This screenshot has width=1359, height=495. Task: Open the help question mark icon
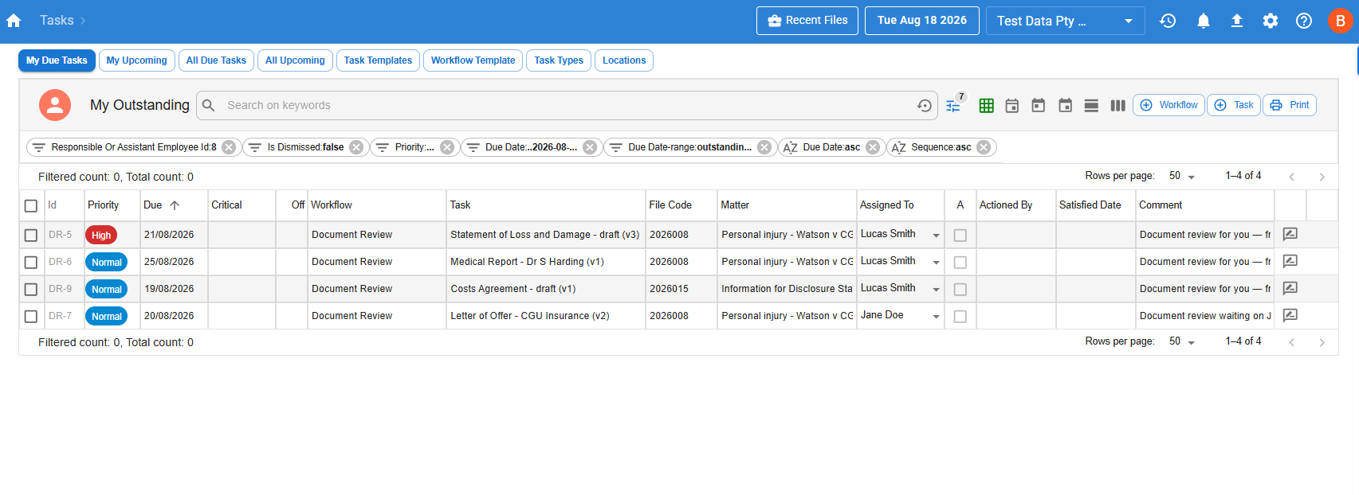1304,21
